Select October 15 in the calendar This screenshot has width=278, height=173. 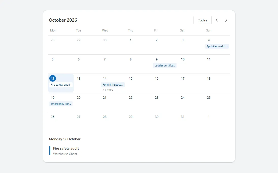pyautogui.click(x=131, y=78)
